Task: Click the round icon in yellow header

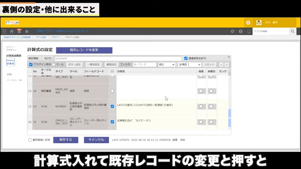Action: (x=248, y=23)
